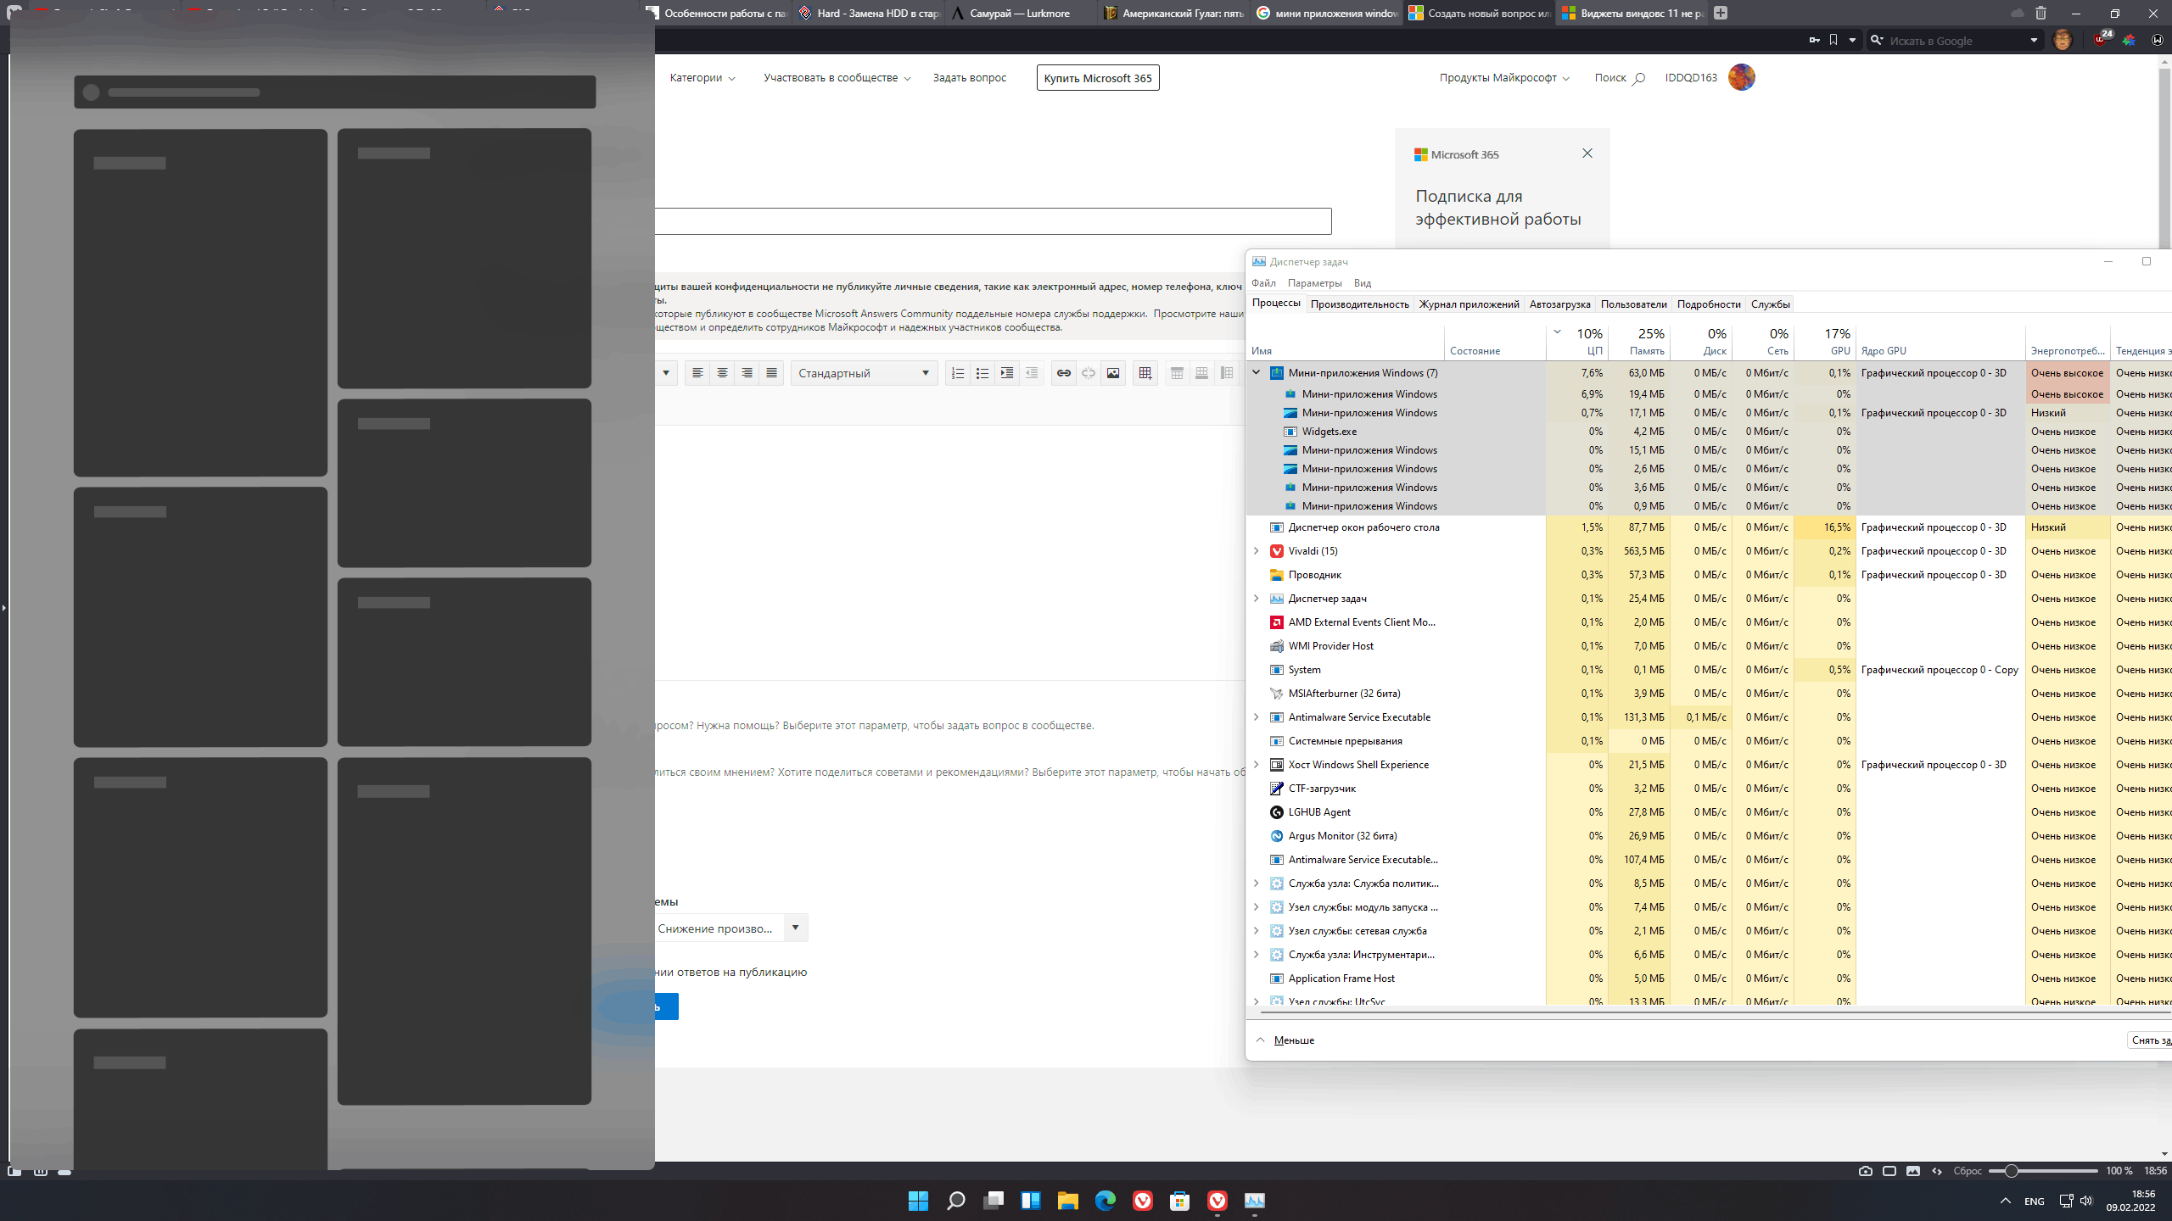Insert a bulleted list in the editor
Image resolution: width=2172 pixels, height=1221 pixels.
pos(982,373)
